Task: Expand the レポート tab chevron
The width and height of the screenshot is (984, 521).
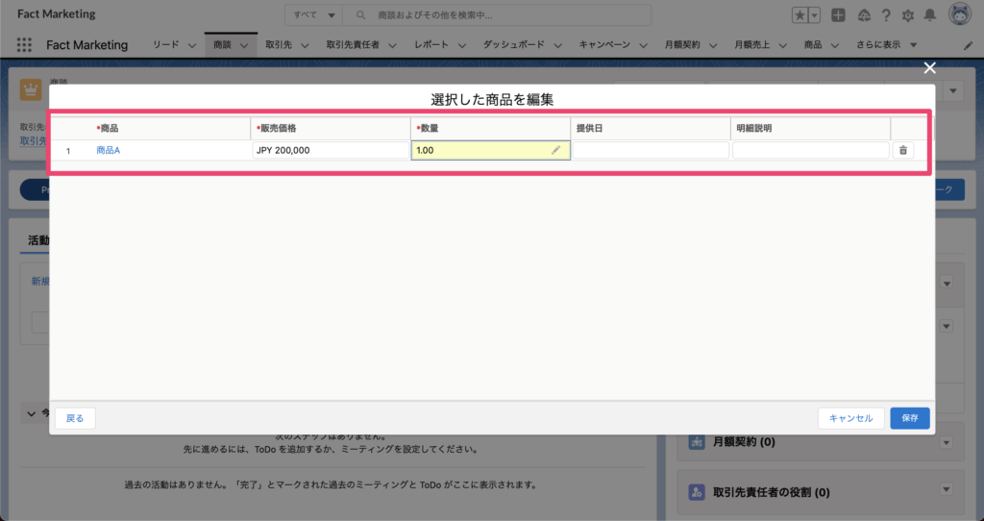Action: pyautogui.click(x=462, y=45)
